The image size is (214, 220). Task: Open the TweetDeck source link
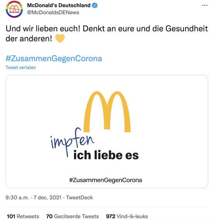(79, 198)
